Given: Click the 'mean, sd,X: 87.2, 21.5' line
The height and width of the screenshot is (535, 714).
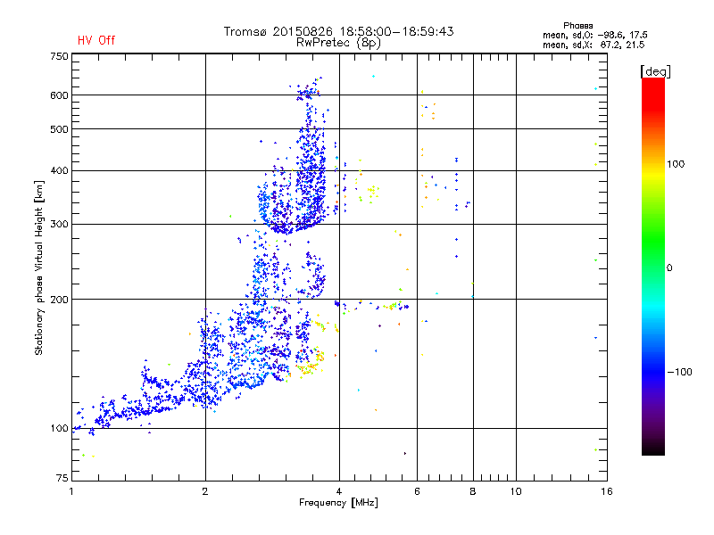Looking at the screenshot, I should [594, 45].
